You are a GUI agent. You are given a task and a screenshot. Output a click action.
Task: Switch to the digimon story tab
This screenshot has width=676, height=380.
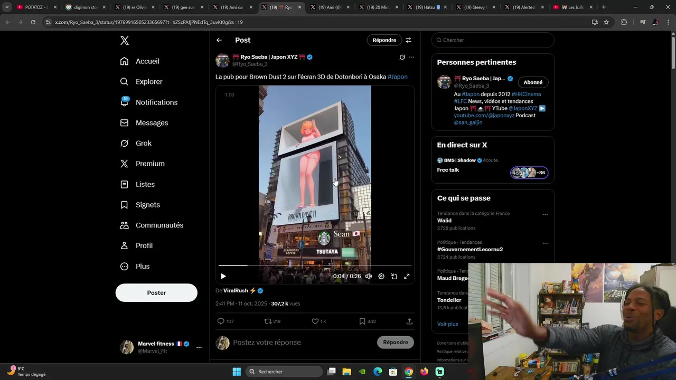[x=85, y=7]
